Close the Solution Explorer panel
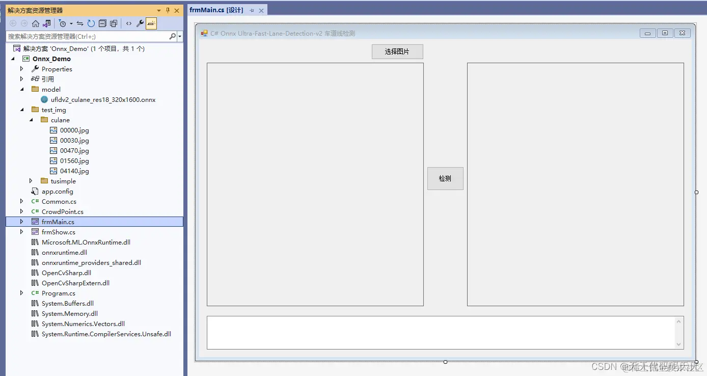707x376 pixels. click(177, 10)
